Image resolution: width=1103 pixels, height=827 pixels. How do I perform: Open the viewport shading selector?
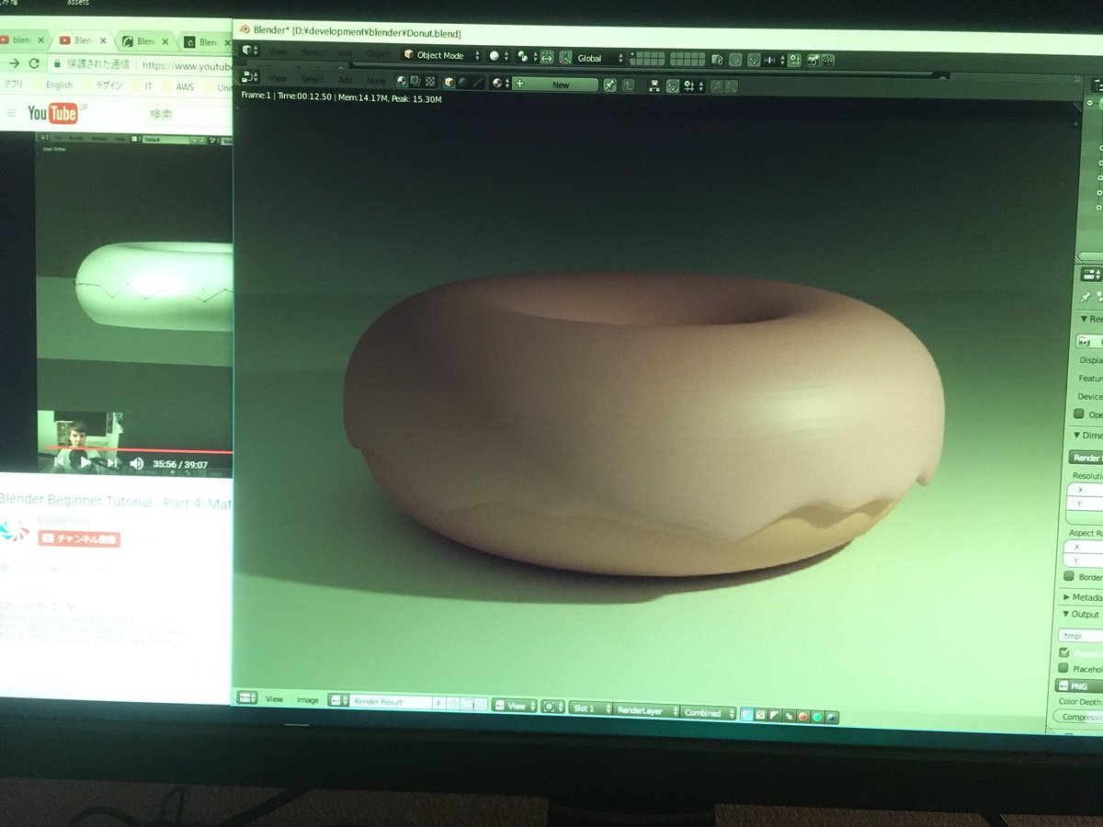(x=498, y=56)
